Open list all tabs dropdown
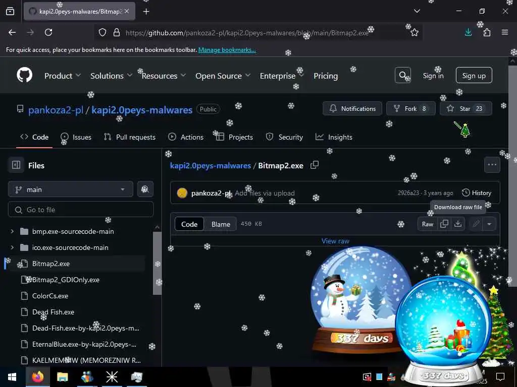517x387 pixels. tap(417, 11)
